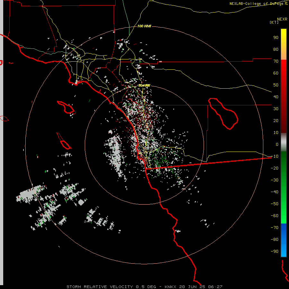Click the 10 value on the velocity scale

[x=276, y=133]
